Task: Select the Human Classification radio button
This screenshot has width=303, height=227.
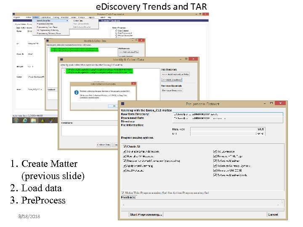Action: [116, 35]
